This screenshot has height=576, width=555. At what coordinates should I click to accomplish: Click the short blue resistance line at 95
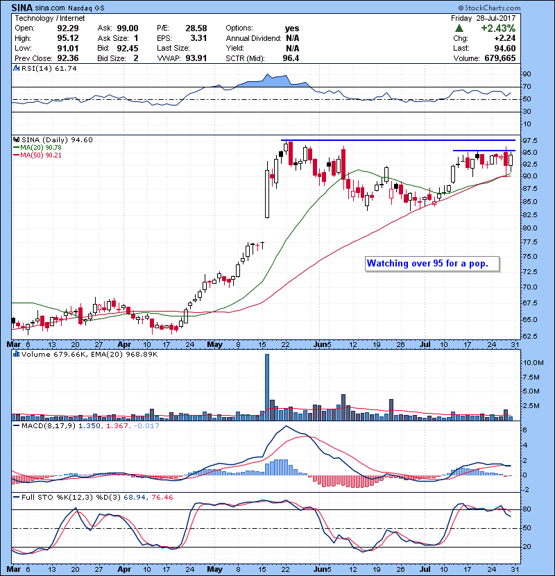(x=484, y=151)
